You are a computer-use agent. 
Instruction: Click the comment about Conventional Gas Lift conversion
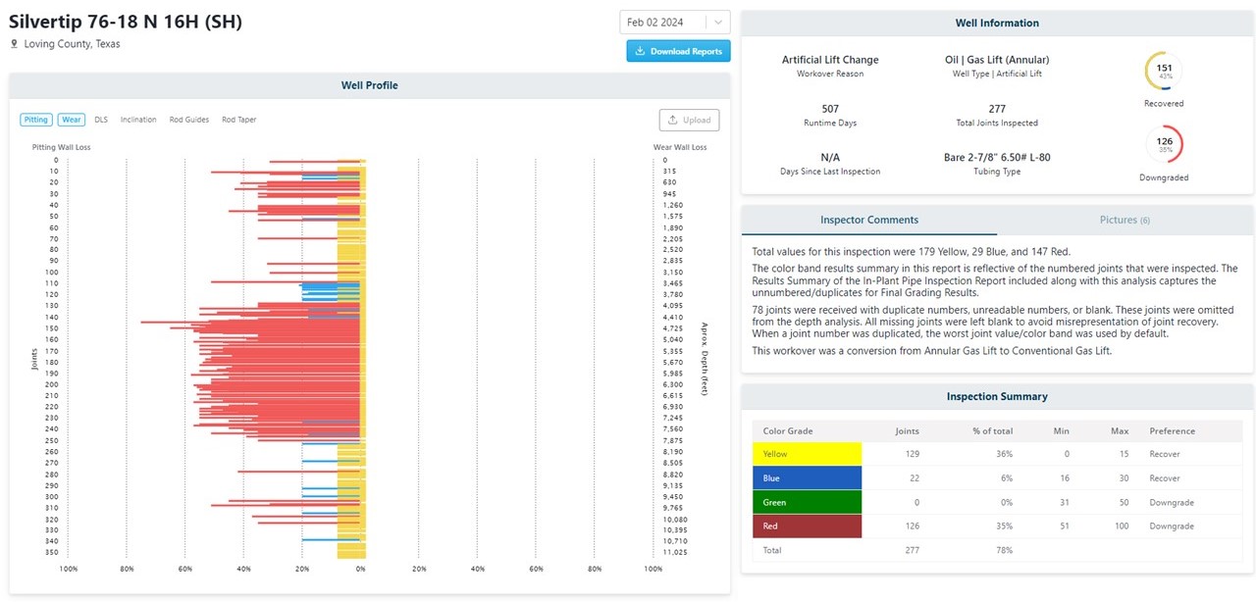point(932,350)
